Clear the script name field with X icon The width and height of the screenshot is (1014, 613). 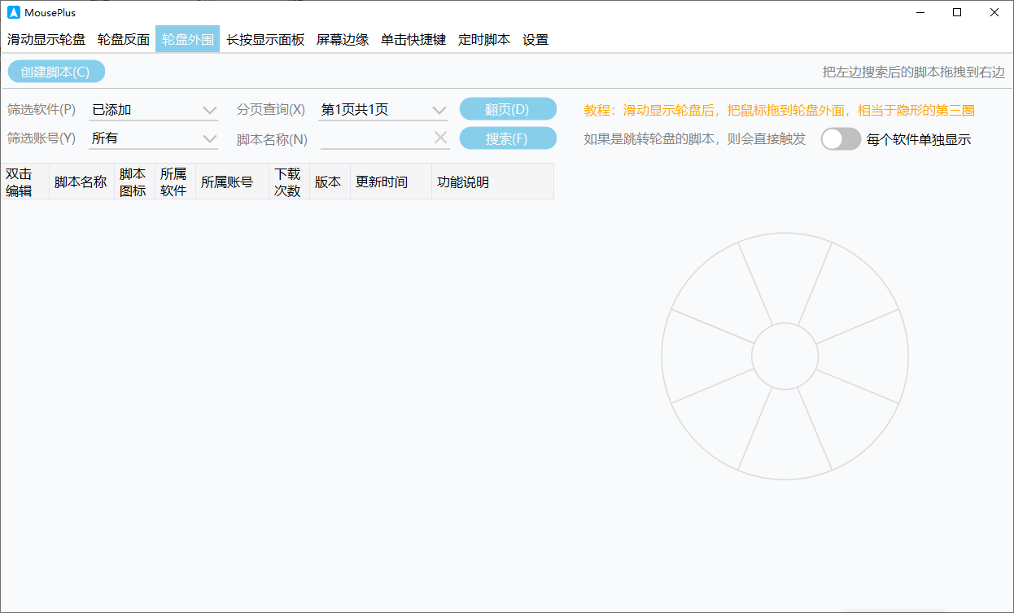(440, 138)
